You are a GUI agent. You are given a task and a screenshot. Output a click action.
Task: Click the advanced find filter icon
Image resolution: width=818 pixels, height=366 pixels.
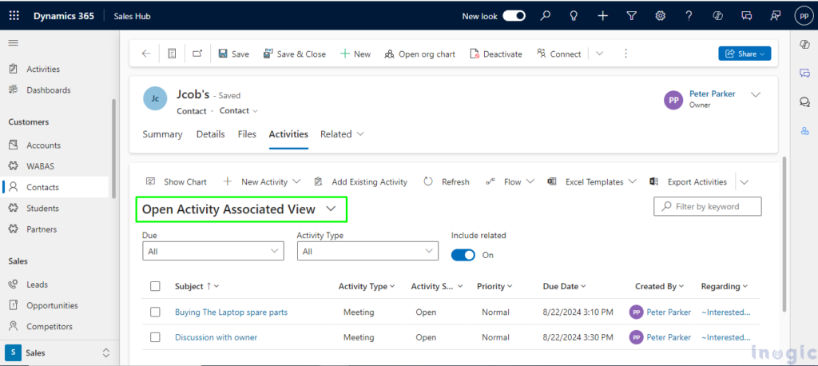click(631, 16)
